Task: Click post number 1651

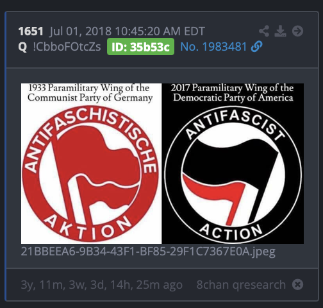Action: click(x=31, y=31)
